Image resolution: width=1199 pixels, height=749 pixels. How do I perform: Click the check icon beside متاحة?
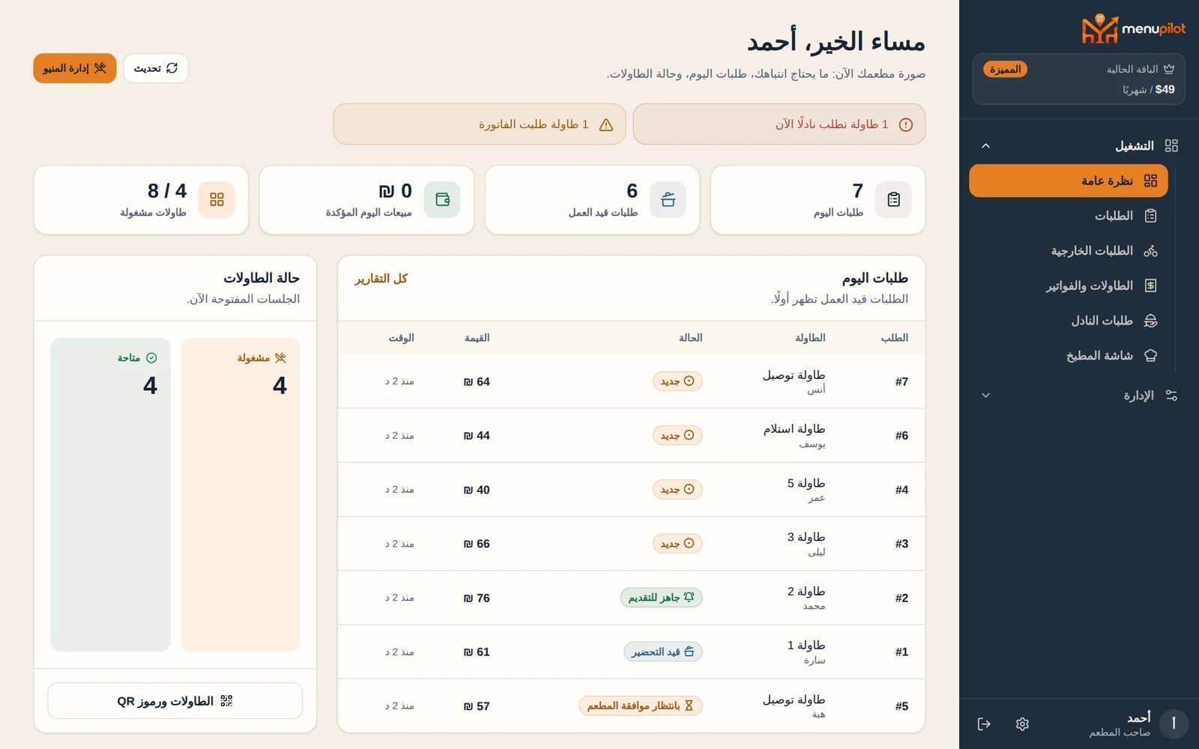pos(151,358)
